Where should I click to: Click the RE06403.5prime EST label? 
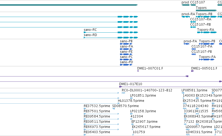pos(97,132)
